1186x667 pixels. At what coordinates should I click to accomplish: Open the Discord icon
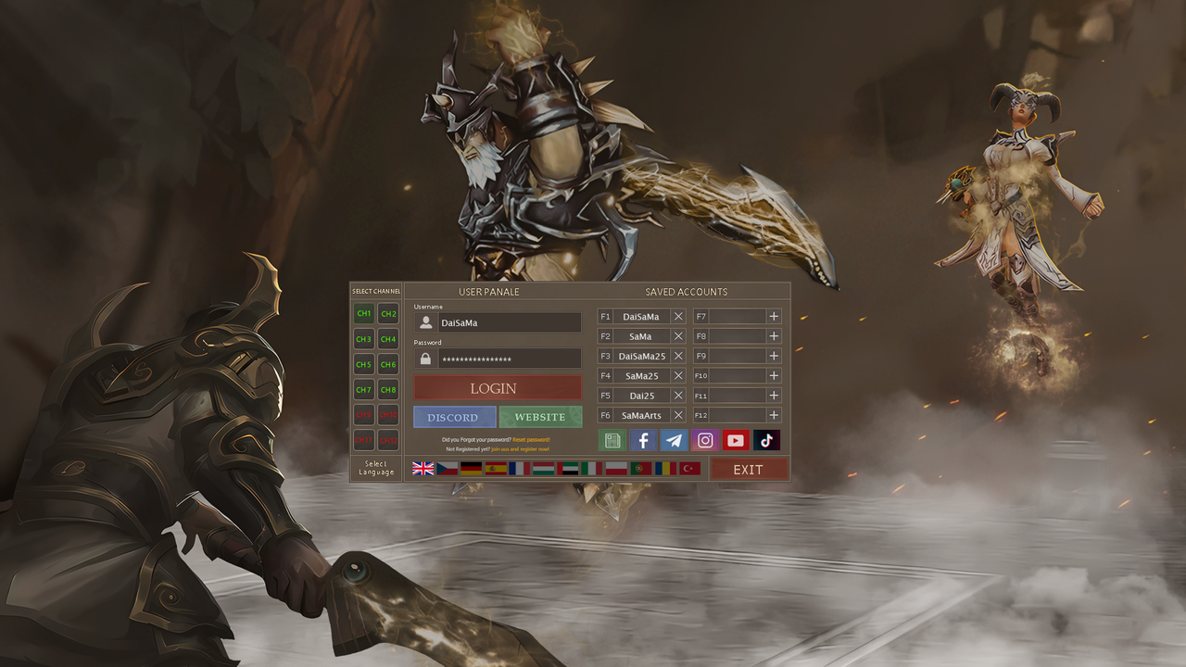[453, 417]
